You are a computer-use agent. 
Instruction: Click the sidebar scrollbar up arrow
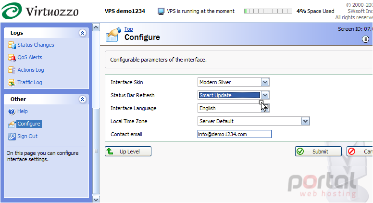(x=96, y=27)
